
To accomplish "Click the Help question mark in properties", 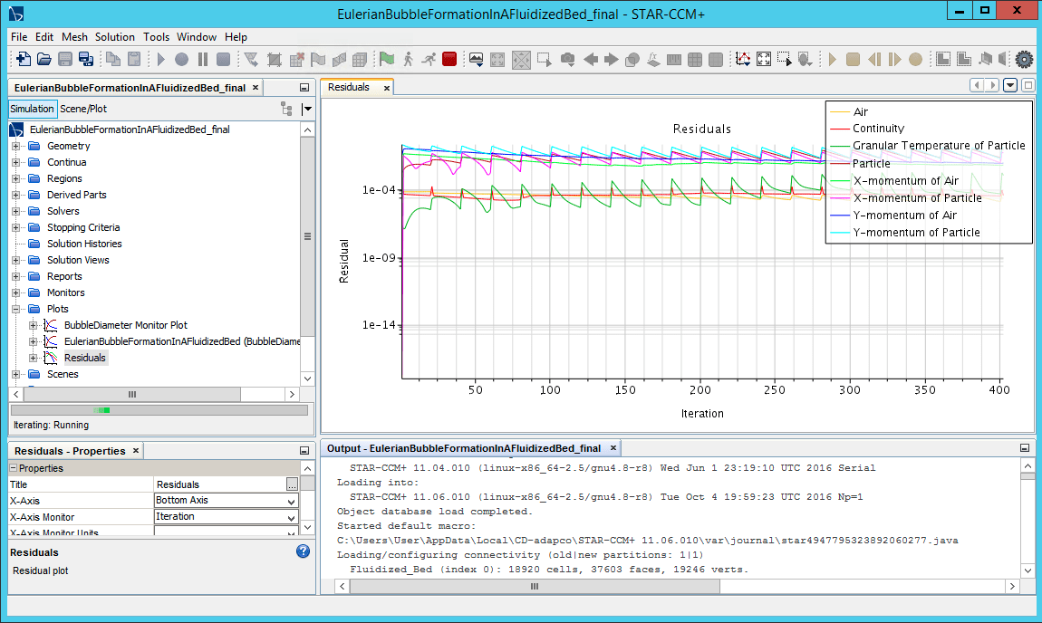I will pyautogui.click(x=303, y=551).
